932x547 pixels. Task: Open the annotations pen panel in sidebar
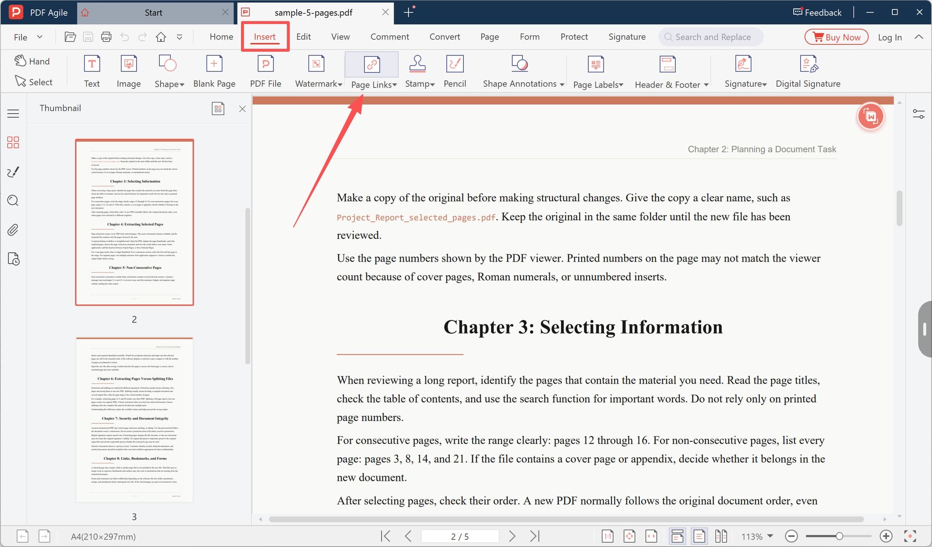click(13, 172)
